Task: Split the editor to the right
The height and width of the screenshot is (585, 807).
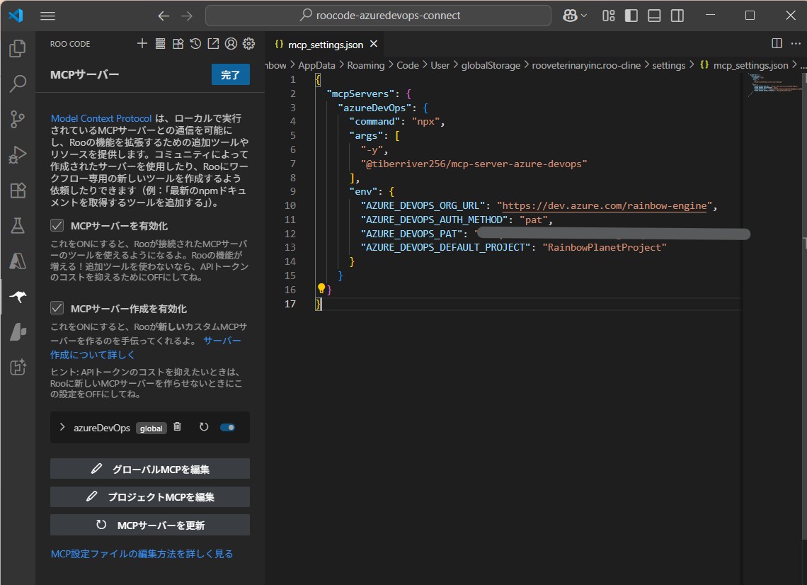Action: tap(777, 43)
